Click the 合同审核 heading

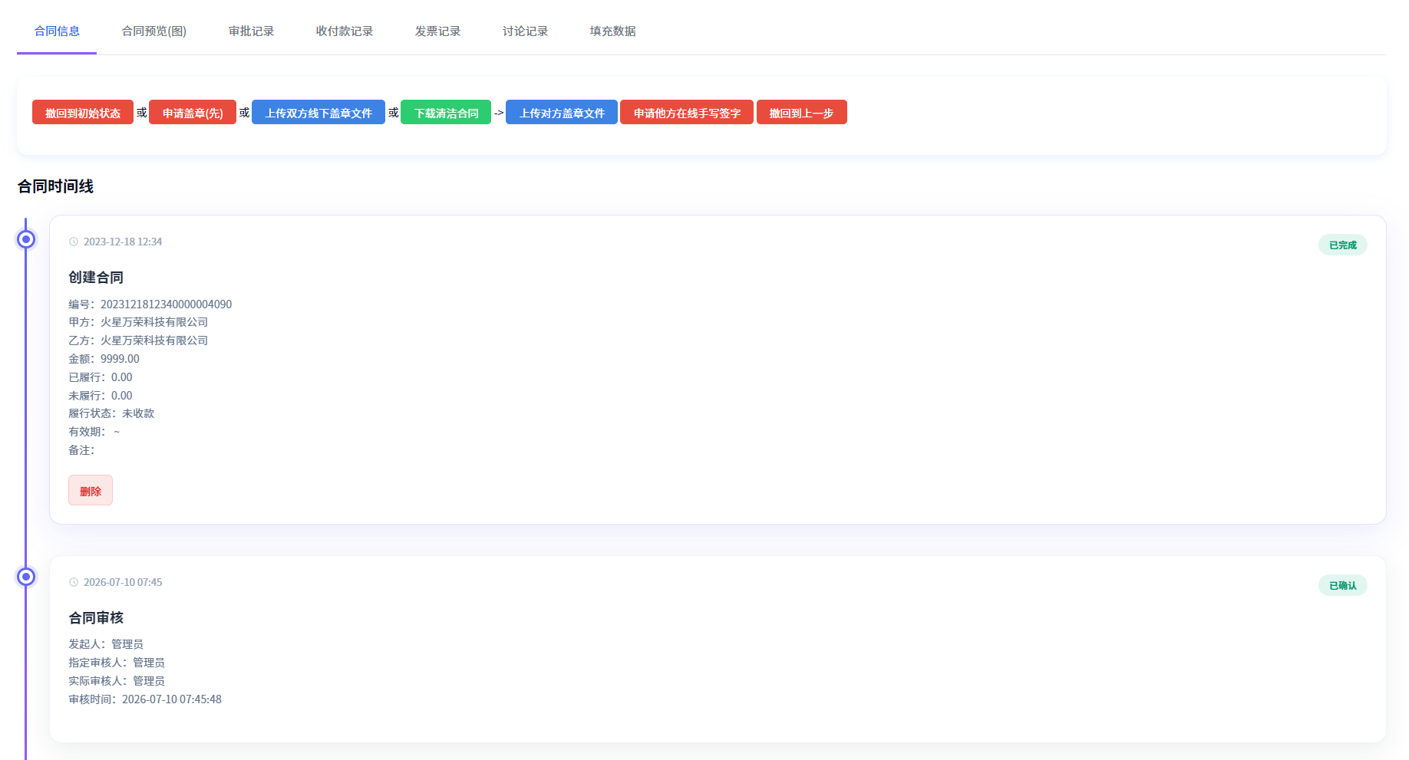pyautogui.click(x=96, y=618)
